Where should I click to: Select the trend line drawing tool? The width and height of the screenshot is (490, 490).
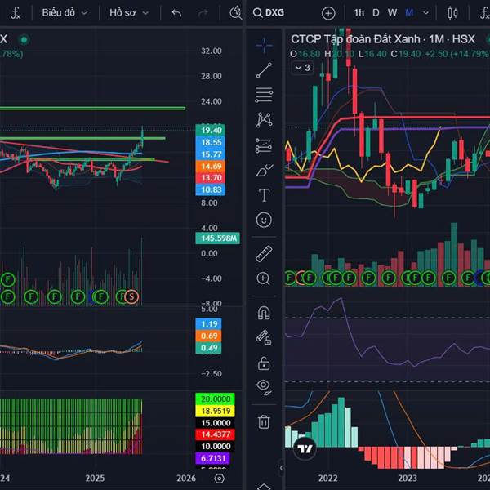click(264, 70)
